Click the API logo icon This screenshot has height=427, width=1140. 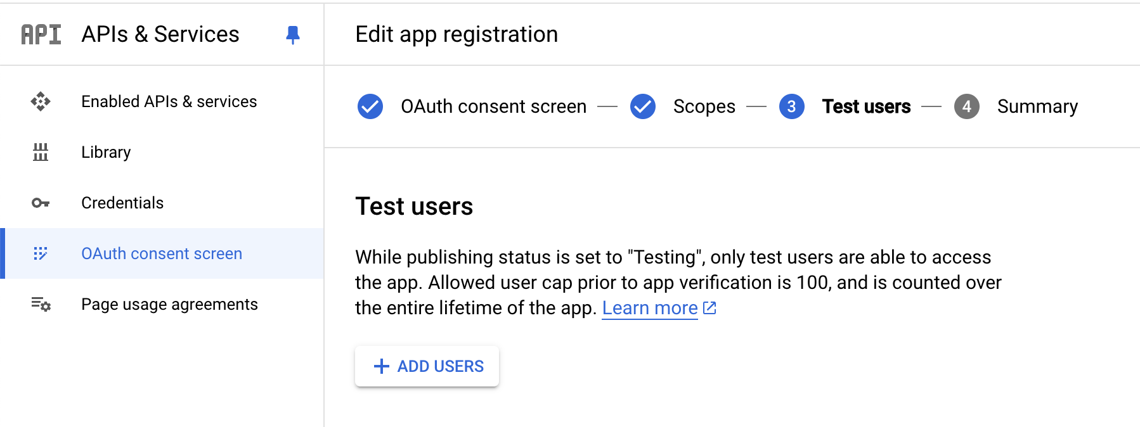41,34
